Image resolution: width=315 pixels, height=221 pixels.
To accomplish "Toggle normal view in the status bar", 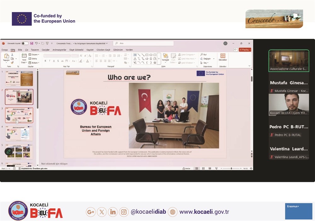I will (x=197, y=169).
